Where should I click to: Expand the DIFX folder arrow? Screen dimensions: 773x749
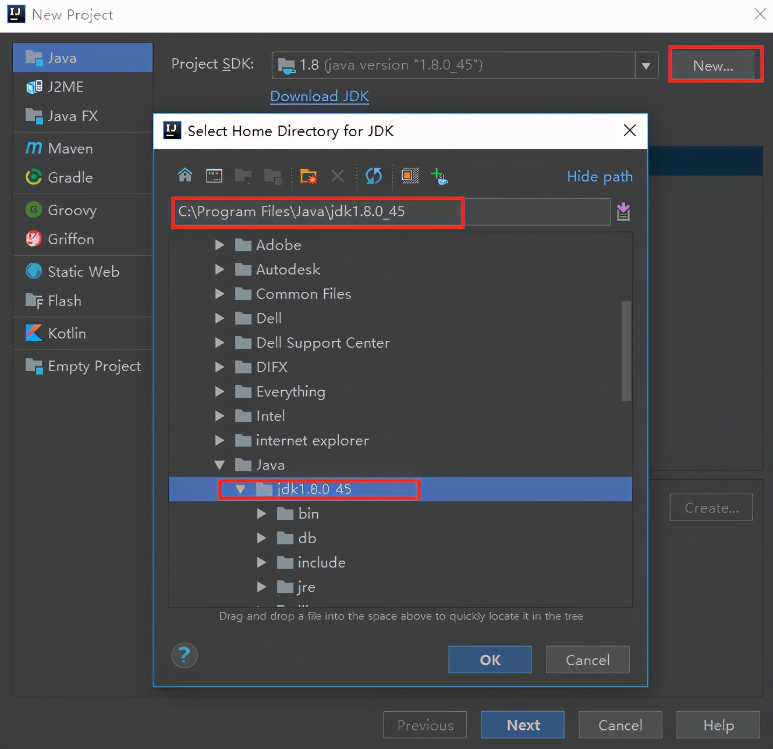219,367
